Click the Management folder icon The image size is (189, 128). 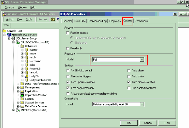coord(22,87)
